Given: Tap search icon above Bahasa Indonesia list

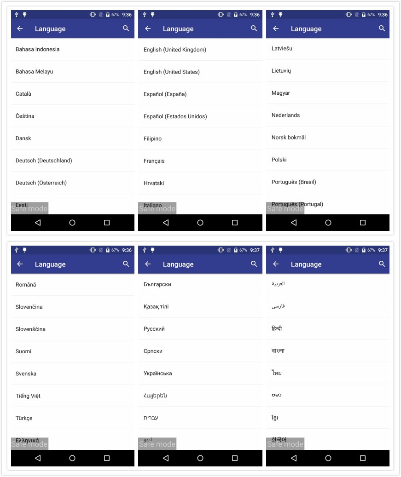Looking at the screenshot, I should [x=126, y=29].
